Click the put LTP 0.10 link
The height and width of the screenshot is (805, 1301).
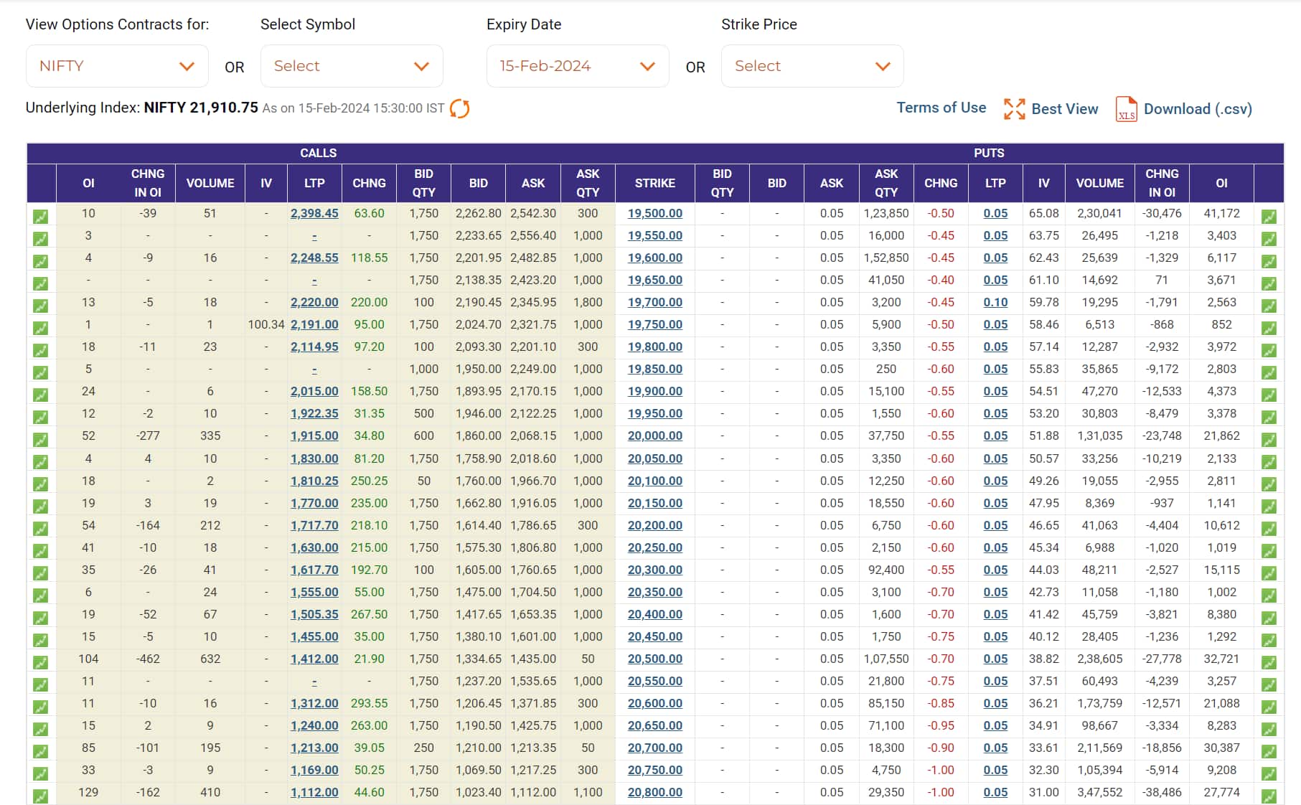click(x=995, y=302)
